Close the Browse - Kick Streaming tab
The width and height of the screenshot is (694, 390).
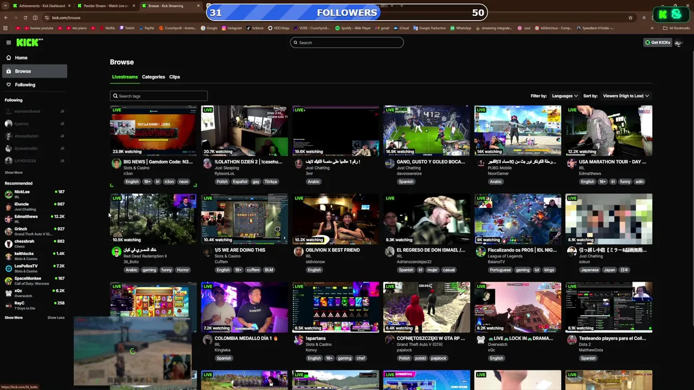[198, 6]
